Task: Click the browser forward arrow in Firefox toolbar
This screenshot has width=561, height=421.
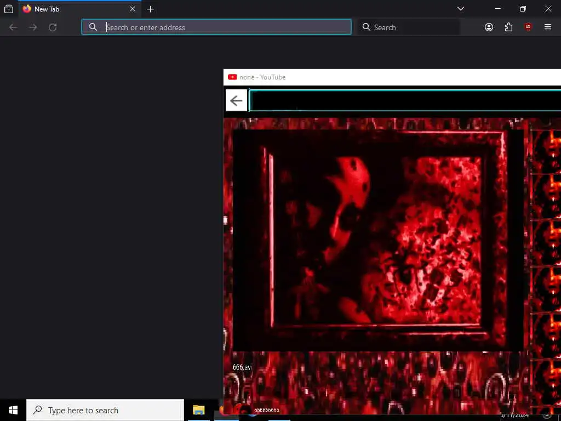Action: (x=33, y=27)
